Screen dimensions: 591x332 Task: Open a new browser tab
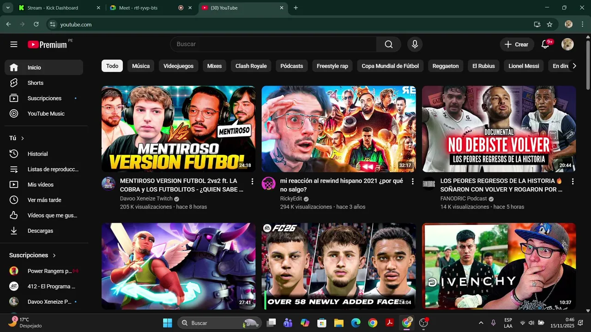(x=295, y=8)
